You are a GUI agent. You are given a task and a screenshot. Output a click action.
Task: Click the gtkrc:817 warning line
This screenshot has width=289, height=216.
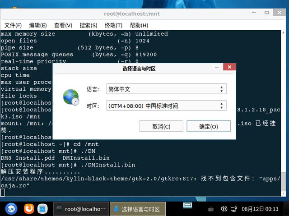(x=140, y=179)
